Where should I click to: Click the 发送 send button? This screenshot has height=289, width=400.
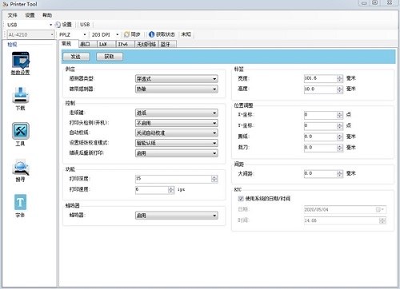tap(76, 57)
